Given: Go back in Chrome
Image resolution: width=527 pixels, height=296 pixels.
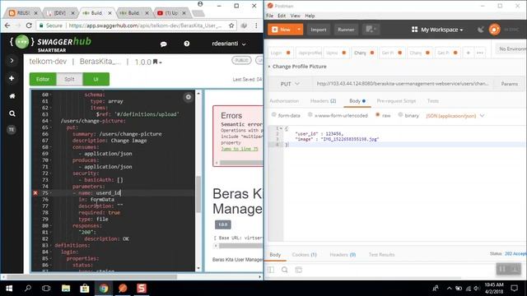Looking at the screenshot, I should [7, 25].
